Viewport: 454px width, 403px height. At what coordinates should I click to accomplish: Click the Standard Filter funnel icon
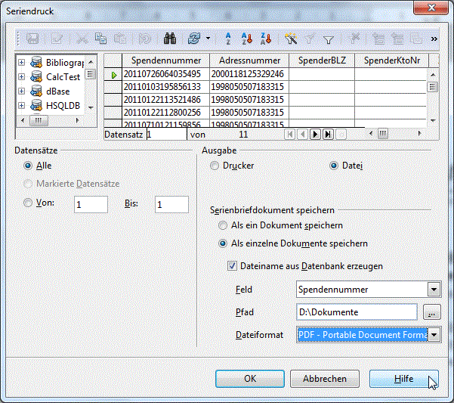[329, 39]
